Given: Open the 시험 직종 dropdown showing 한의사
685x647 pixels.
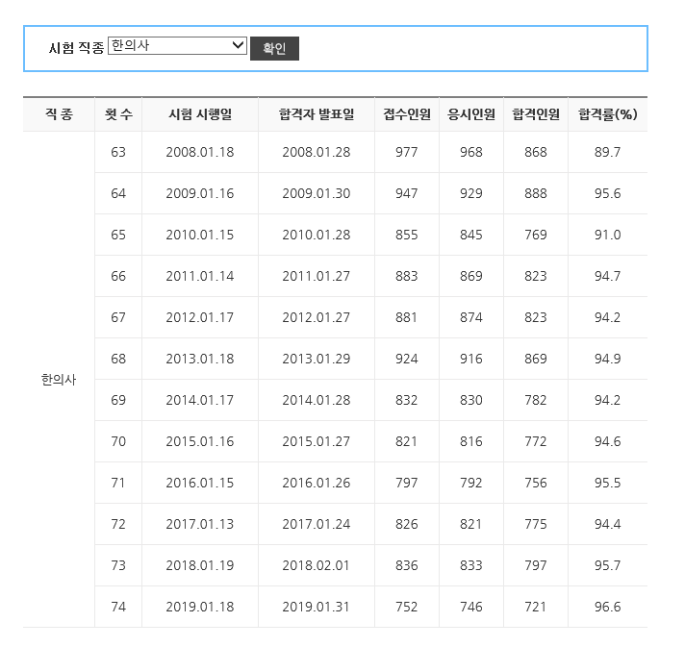Looking at the screenshot, I should (x=177, y=46).
